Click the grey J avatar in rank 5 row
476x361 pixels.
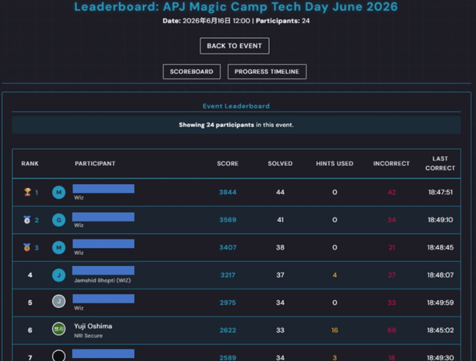click(59, 301)
